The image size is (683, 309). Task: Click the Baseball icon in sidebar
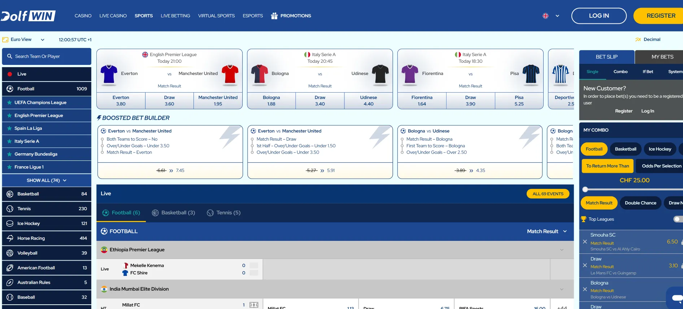coord(10,297)
